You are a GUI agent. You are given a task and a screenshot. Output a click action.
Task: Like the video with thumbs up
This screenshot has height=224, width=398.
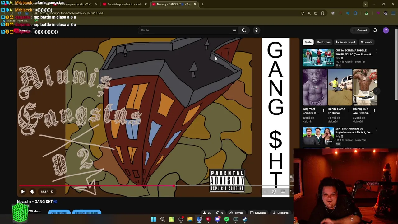click(206, 213)
